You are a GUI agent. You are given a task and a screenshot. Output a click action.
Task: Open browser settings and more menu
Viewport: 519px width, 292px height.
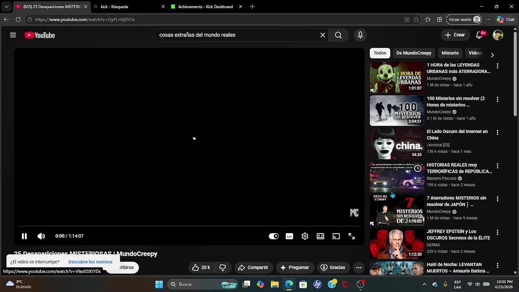pos(488,19)
